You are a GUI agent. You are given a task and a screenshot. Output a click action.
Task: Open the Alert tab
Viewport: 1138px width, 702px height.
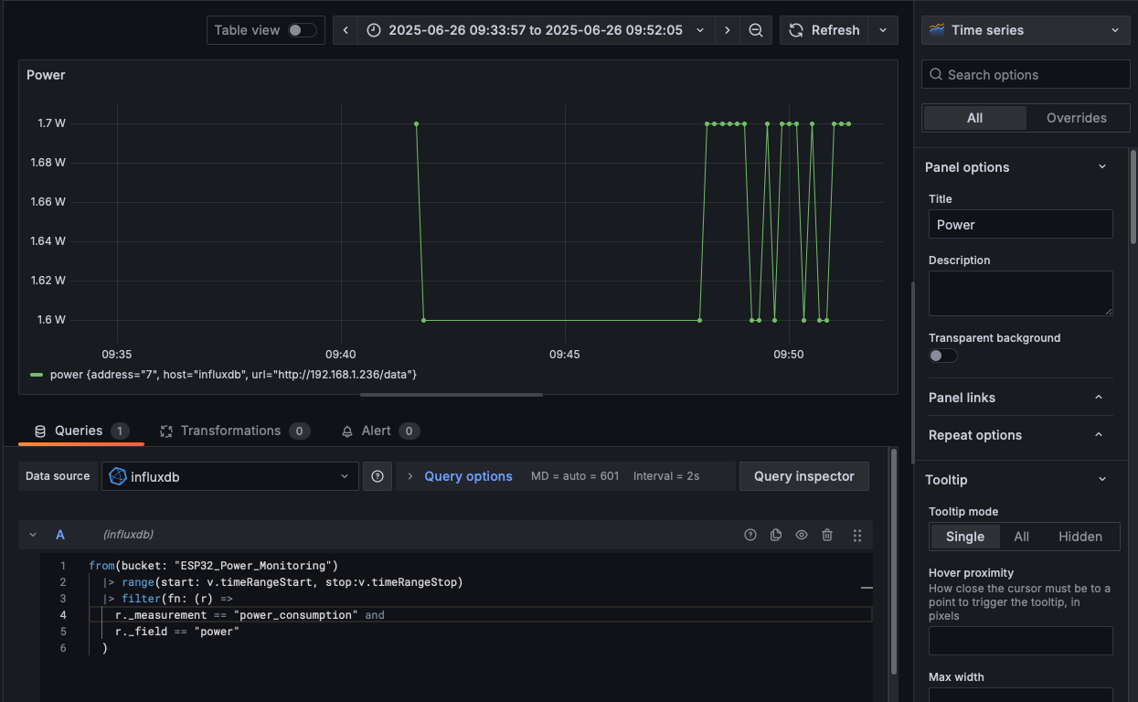tap(375, 431)
